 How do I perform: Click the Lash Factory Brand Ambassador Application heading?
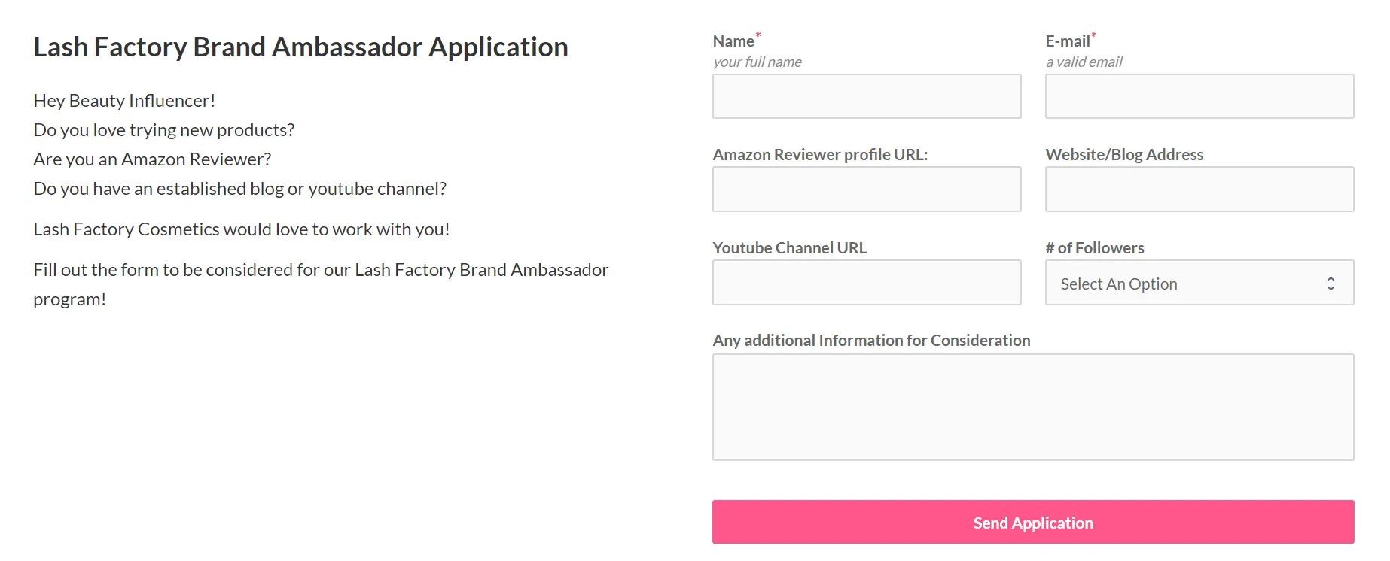pos(300,47)
